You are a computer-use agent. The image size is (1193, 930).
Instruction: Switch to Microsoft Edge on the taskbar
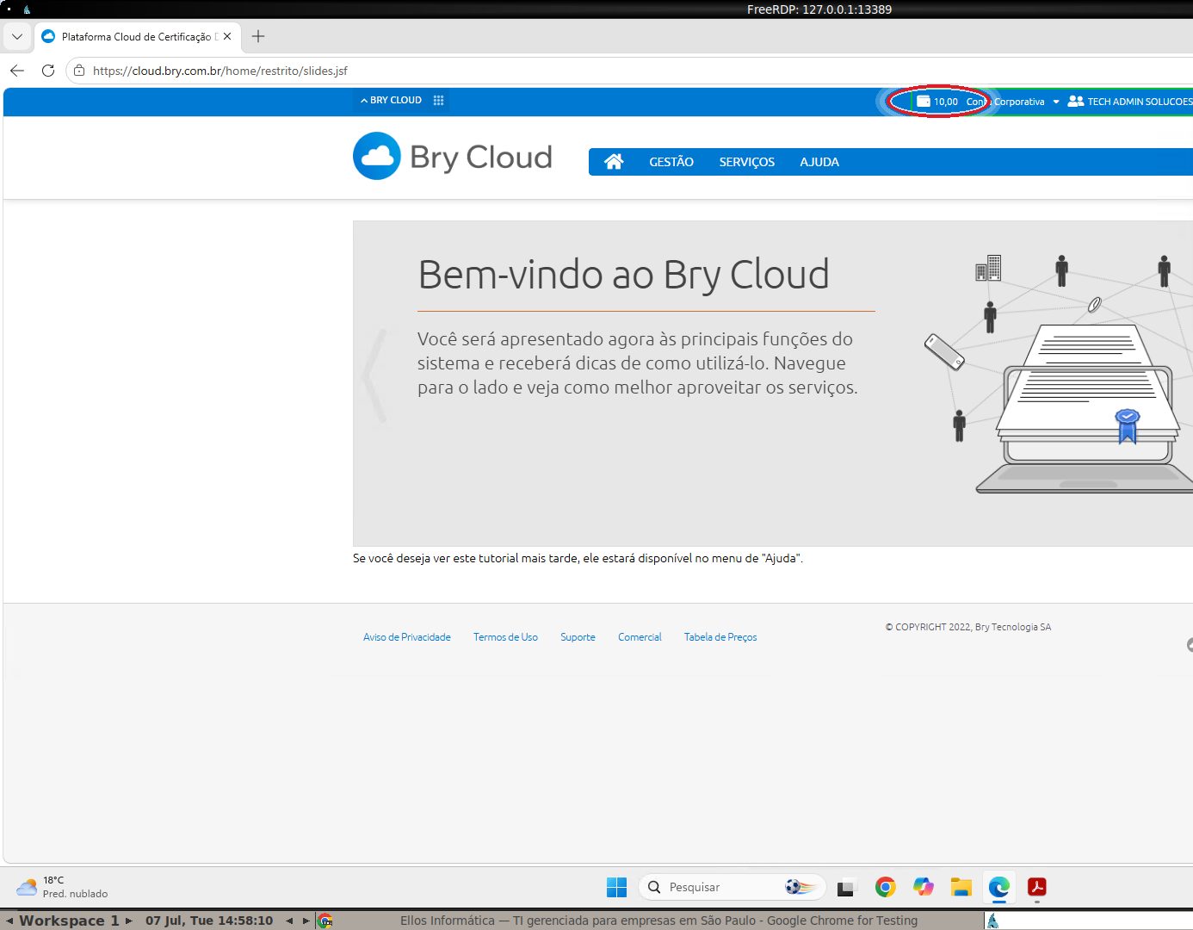pyautogui.click(x=998, y=887)
